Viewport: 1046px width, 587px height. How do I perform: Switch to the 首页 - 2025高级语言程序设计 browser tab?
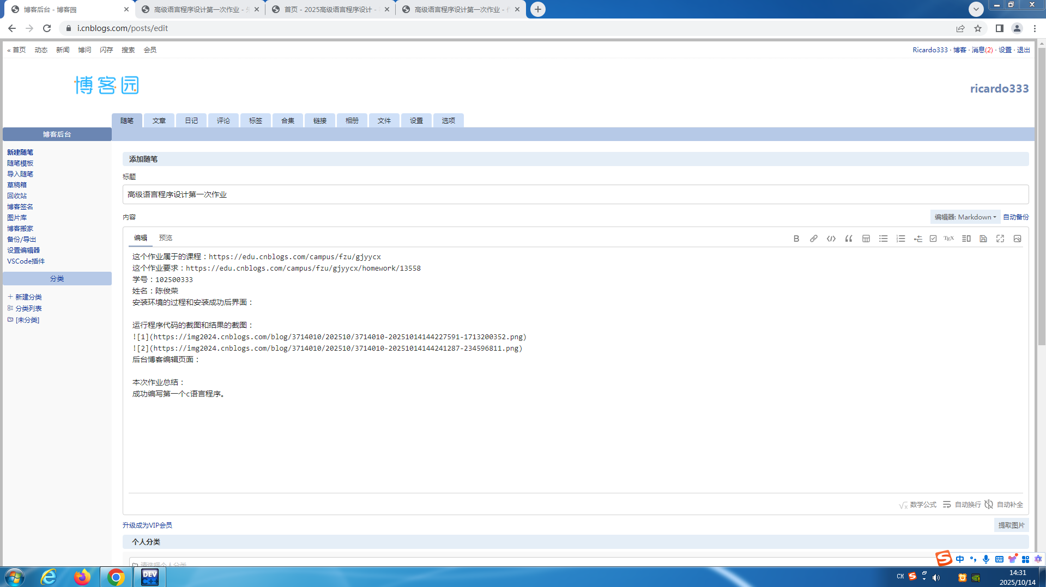331,9
